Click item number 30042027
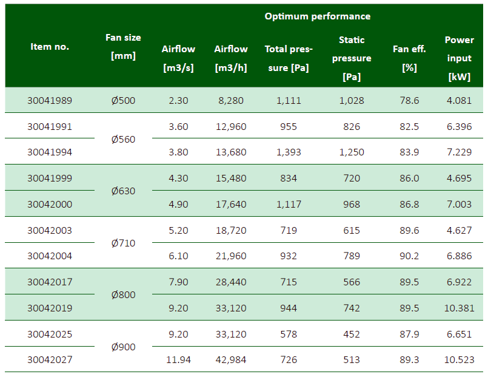 coord(50,360)
